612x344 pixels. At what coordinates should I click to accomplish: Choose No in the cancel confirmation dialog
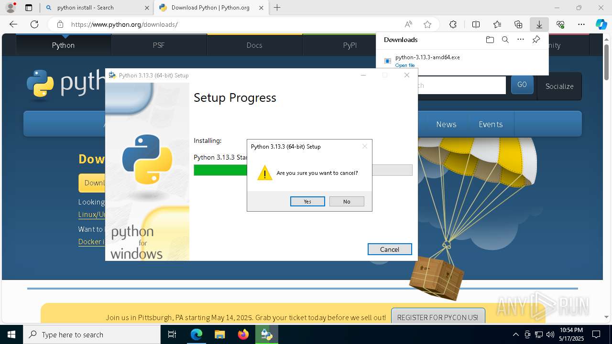(347, 202)
